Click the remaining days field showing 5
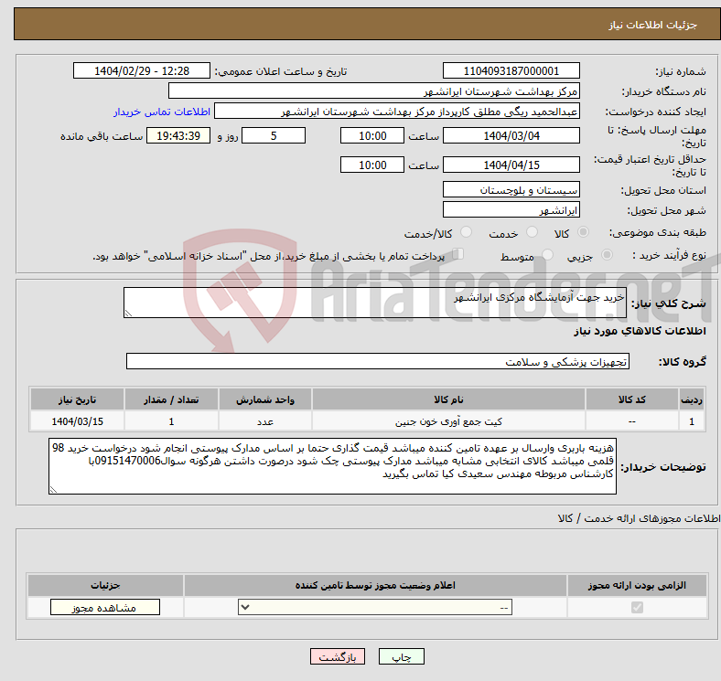This screenshot has height=681, width=721. 274,136
